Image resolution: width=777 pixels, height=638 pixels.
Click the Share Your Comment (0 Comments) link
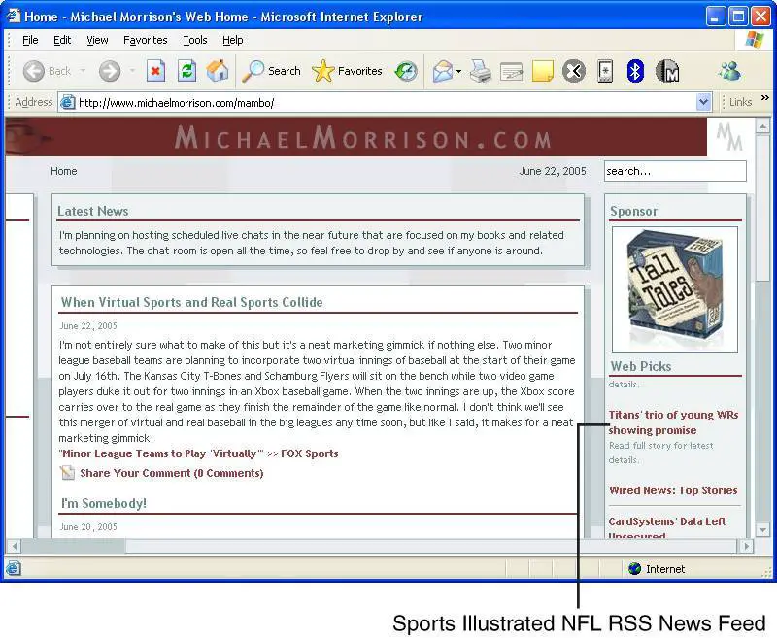(x=172, y=473)
